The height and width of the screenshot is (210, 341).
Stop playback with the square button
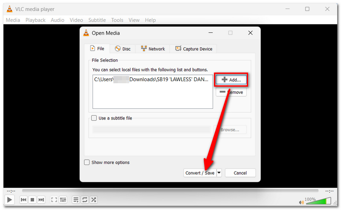32,200
